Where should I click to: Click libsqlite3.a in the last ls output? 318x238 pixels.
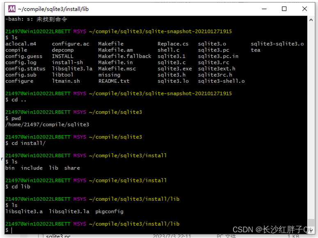click(24, 212)
